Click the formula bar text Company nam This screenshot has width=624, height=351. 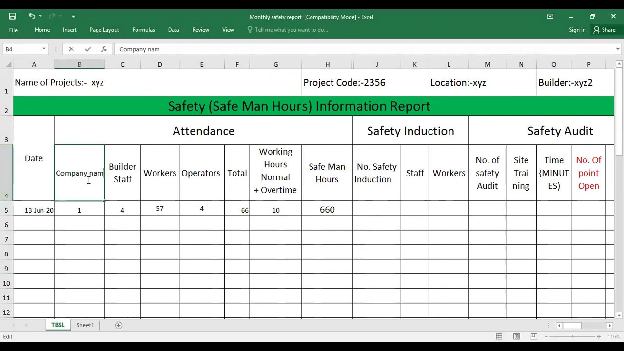pos(139,49)
